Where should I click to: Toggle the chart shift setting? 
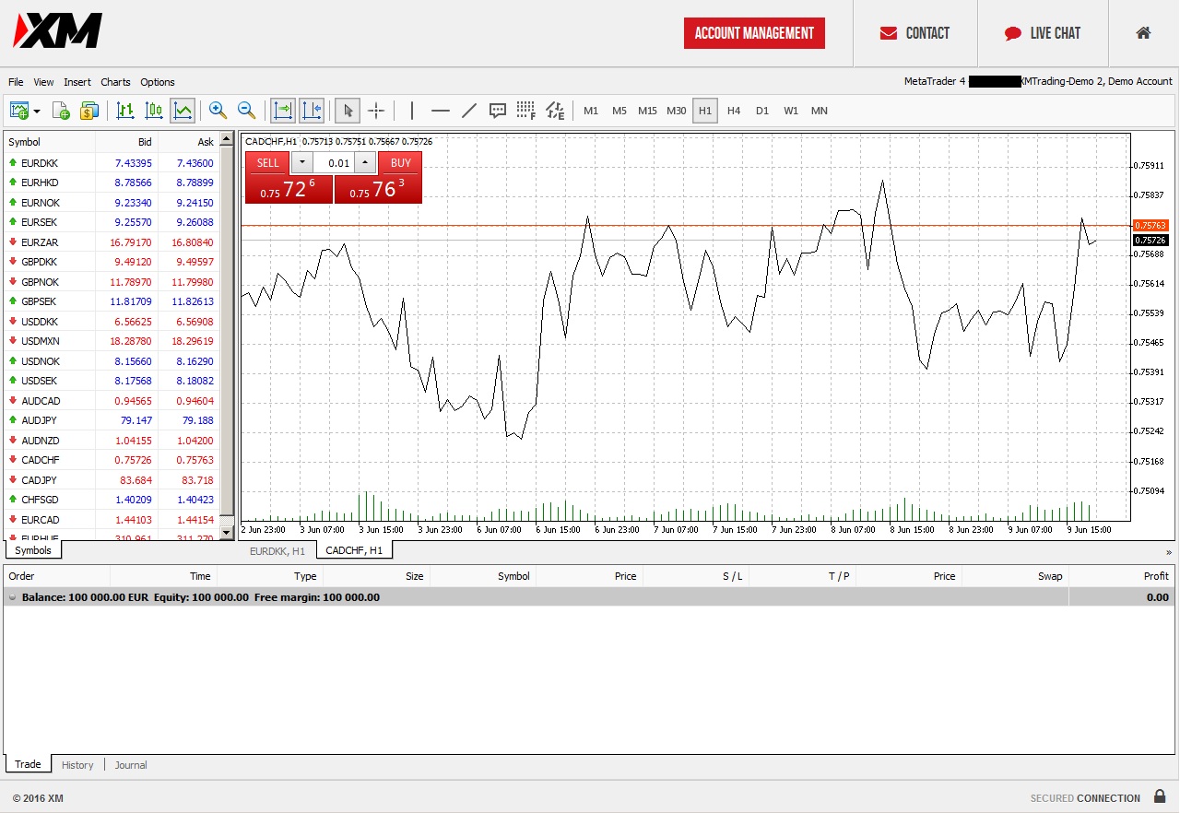(x=312, y=110)
